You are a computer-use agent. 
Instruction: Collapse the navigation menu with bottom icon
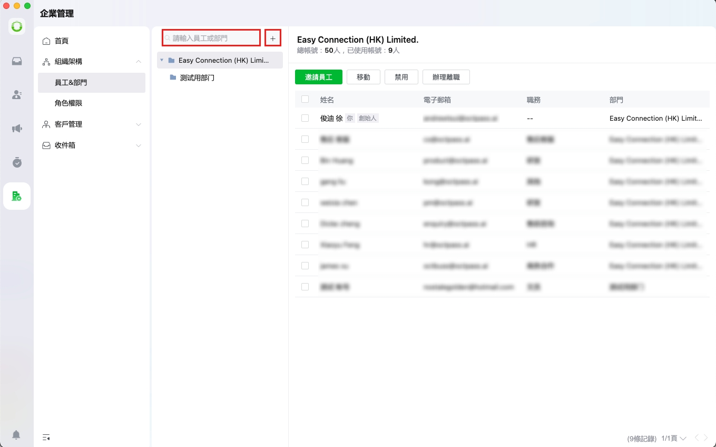pos(46,438)
